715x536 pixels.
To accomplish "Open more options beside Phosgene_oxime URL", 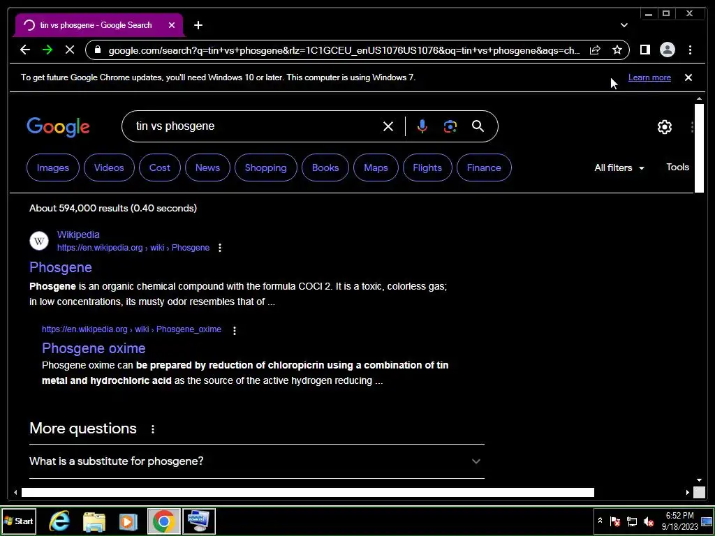I will pos(235,331).
